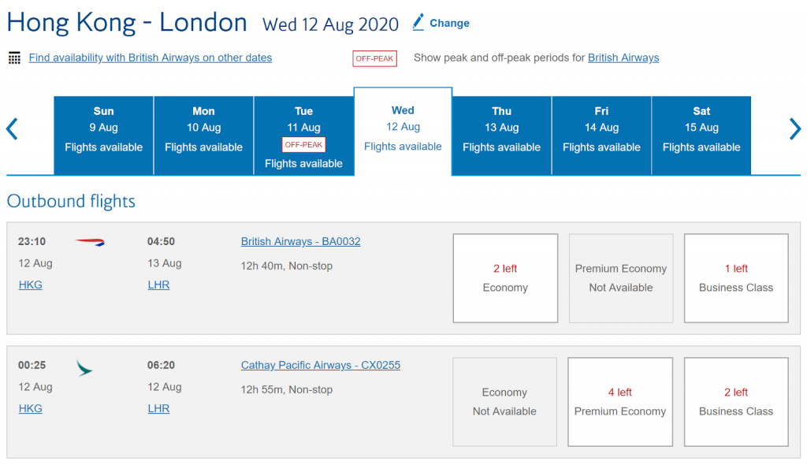Click HKG airport link for Cathay flight
This screenshot has height=465, width=807.
[x=31, y=409]
